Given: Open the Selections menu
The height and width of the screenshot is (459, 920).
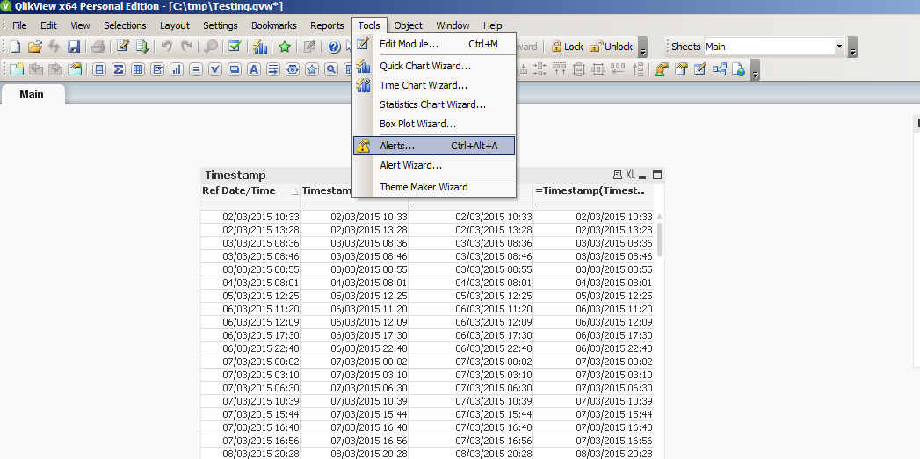Looking at the screenshot, I should point(125,25).
